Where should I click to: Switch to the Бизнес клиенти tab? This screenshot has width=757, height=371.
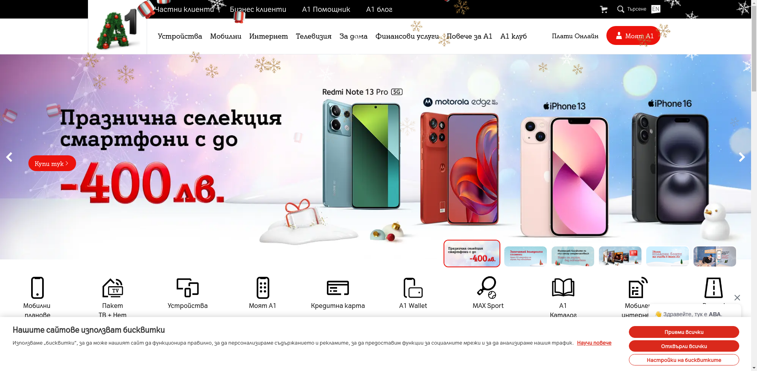coord(258,9)
